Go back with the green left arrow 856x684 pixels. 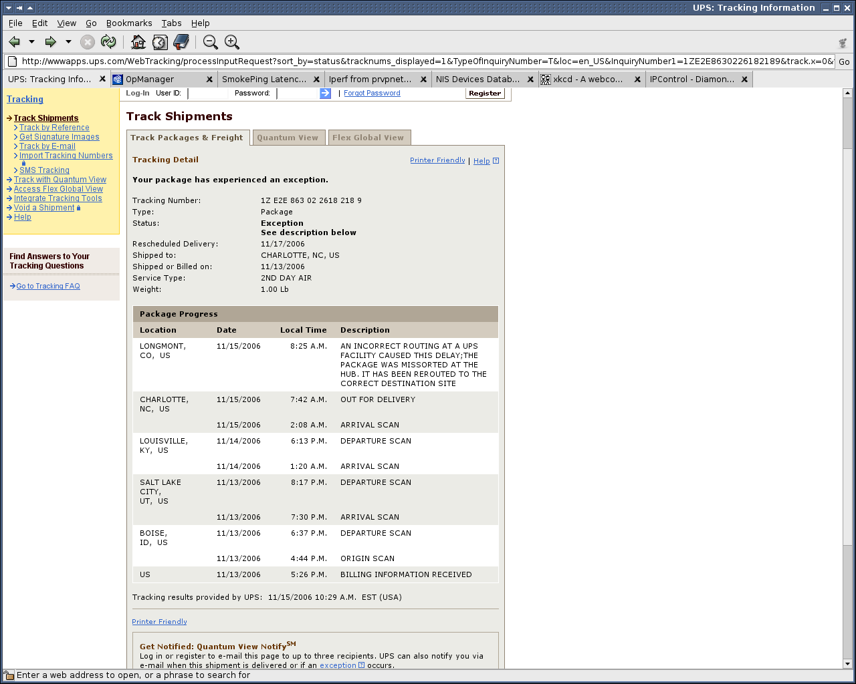14,42
